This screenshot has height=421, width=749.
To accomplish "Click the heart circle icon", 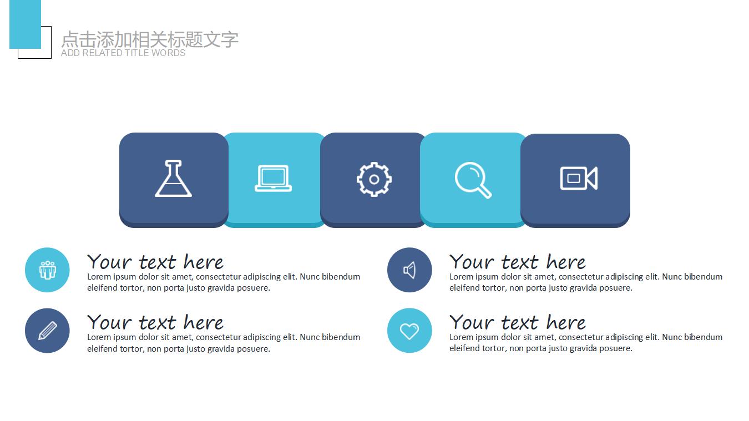I will tap(409, 331).
